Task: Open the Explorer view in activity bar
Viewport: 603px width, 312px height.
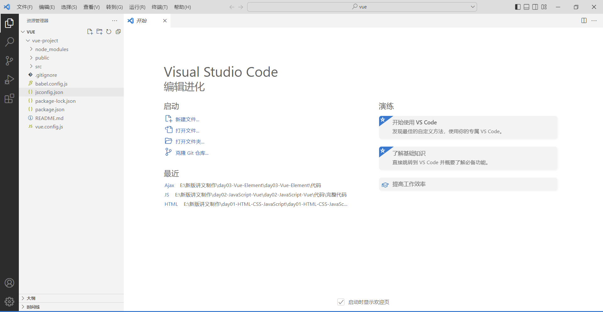Action: pos(9,23)
